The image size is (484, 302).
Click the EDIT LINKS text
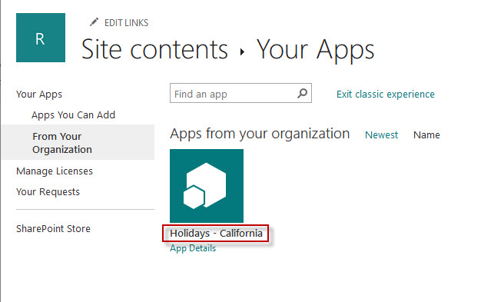click(126, 23)
